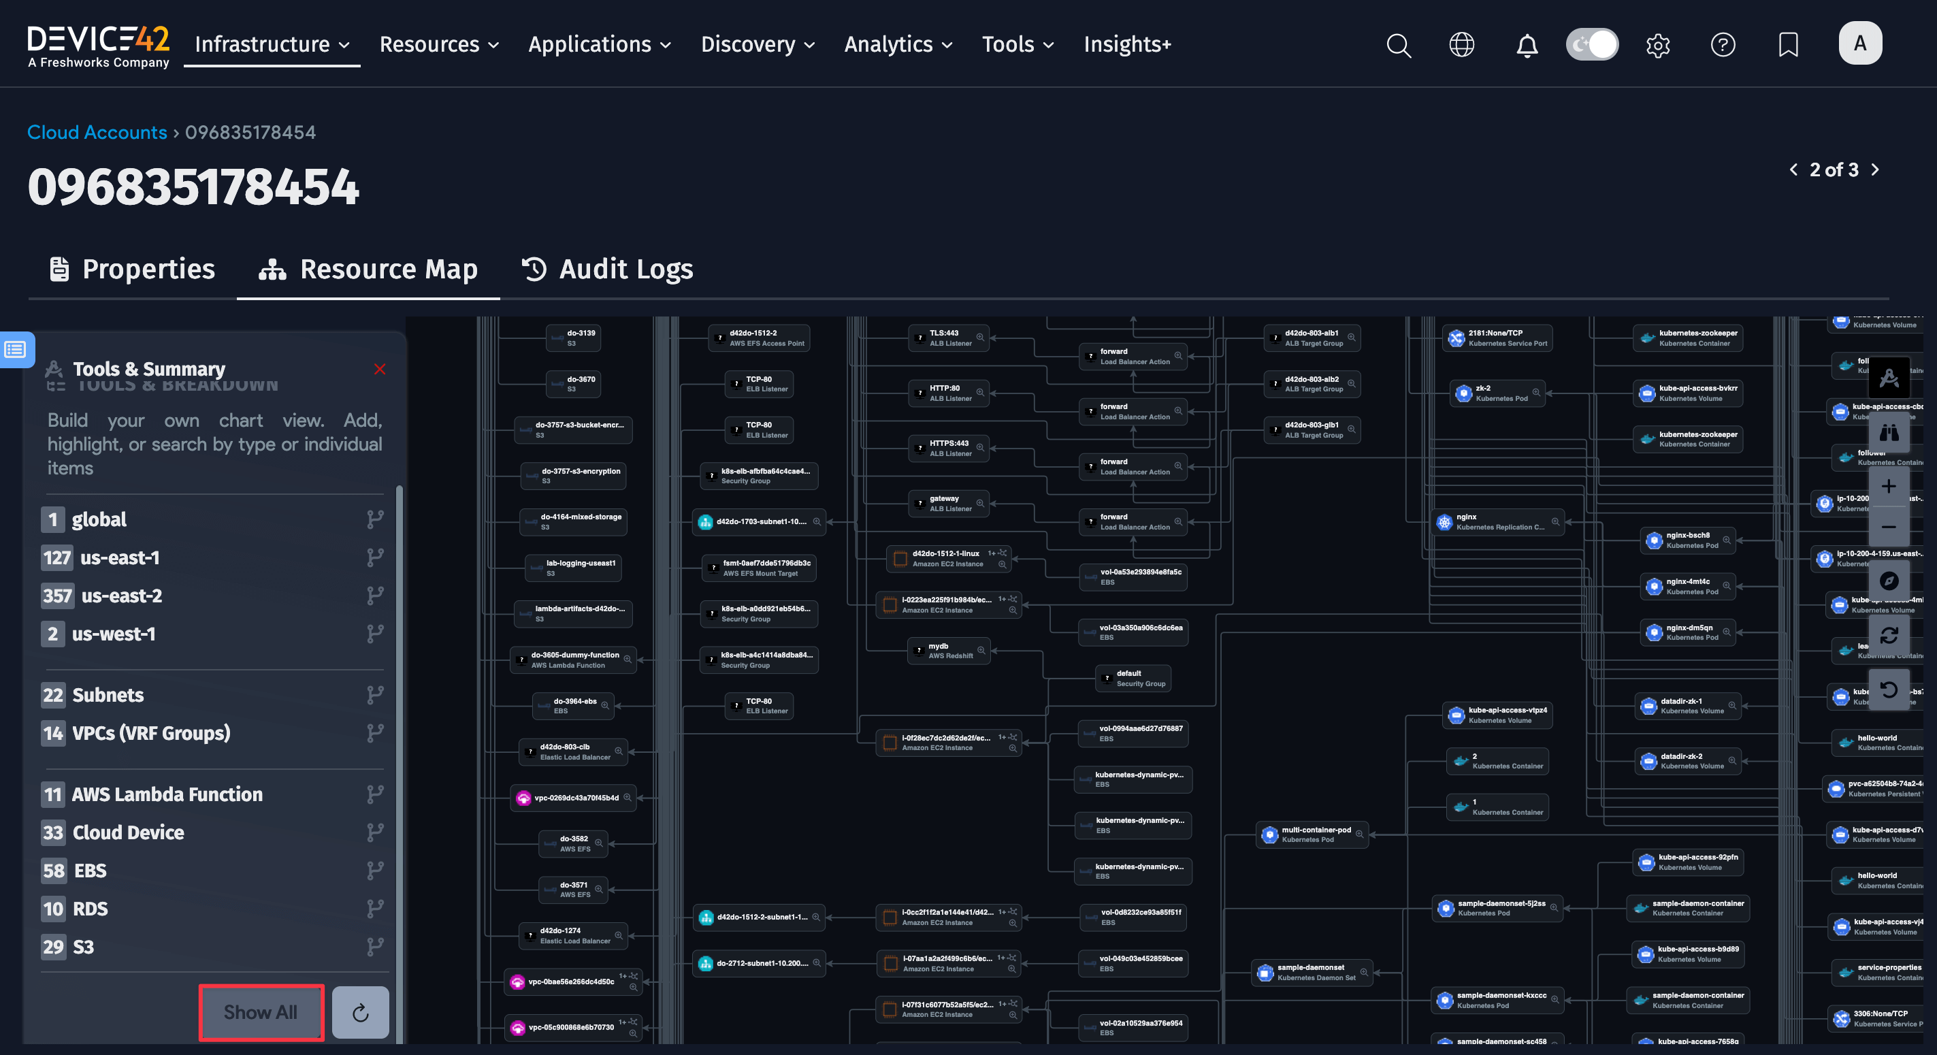Open the notifications bell
The height and width of the screenshot is (1055, 1937).
(1527, 45)
